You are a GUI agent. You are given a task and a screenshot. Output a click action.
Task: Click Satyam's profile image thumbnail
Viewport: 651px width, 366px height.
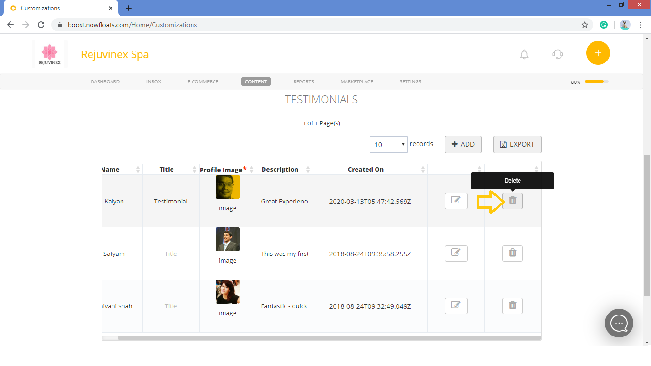coord(228,239)
